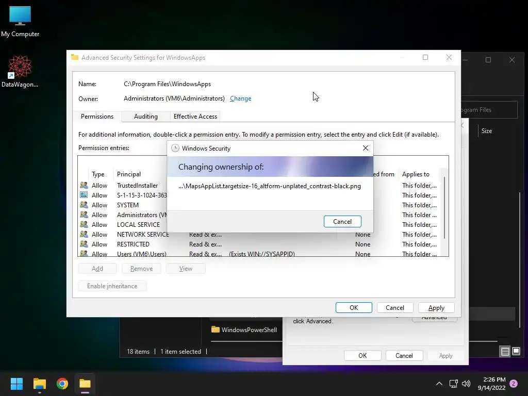528x396 pixels.
Task: Click the SYSTEM principal icon
Action: click(84, 205)
